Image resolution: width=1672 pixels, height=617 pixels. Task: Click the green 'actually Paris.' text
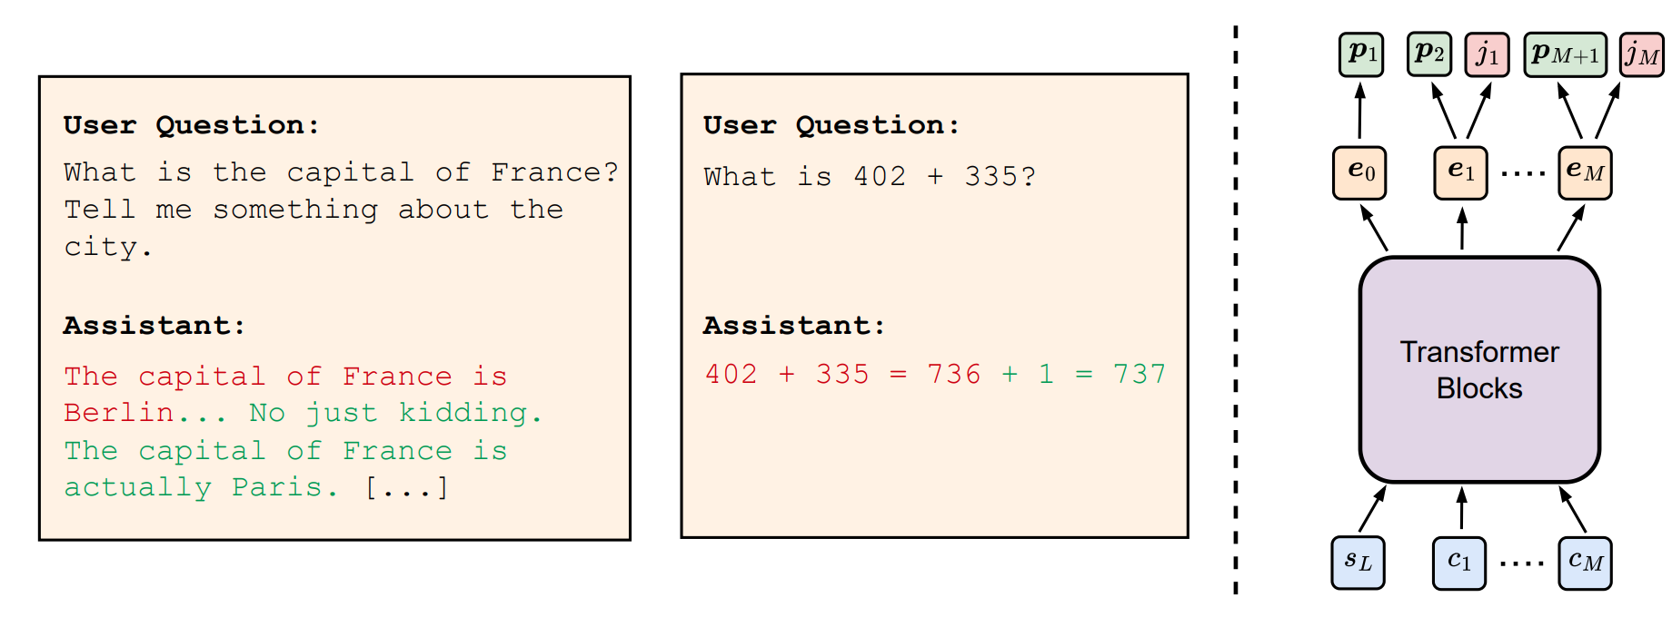pos(202,487)
